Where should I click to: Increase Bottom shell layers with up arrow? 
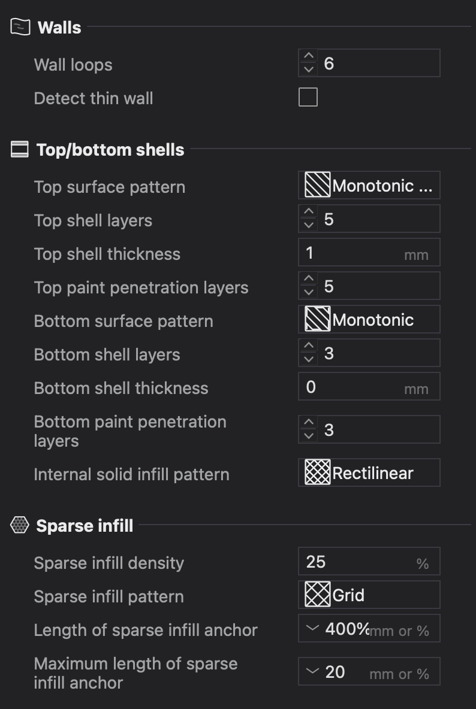click(309, 346)
